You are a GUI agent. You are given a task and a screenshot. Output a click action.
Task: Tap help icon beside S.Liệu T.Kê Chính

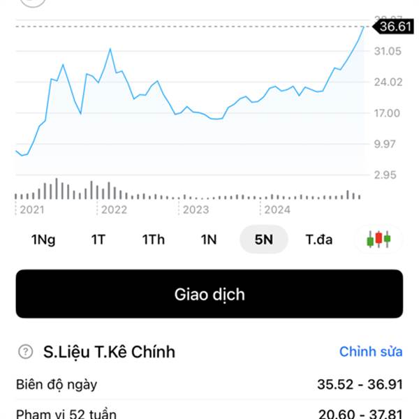[x=27, y=351]
